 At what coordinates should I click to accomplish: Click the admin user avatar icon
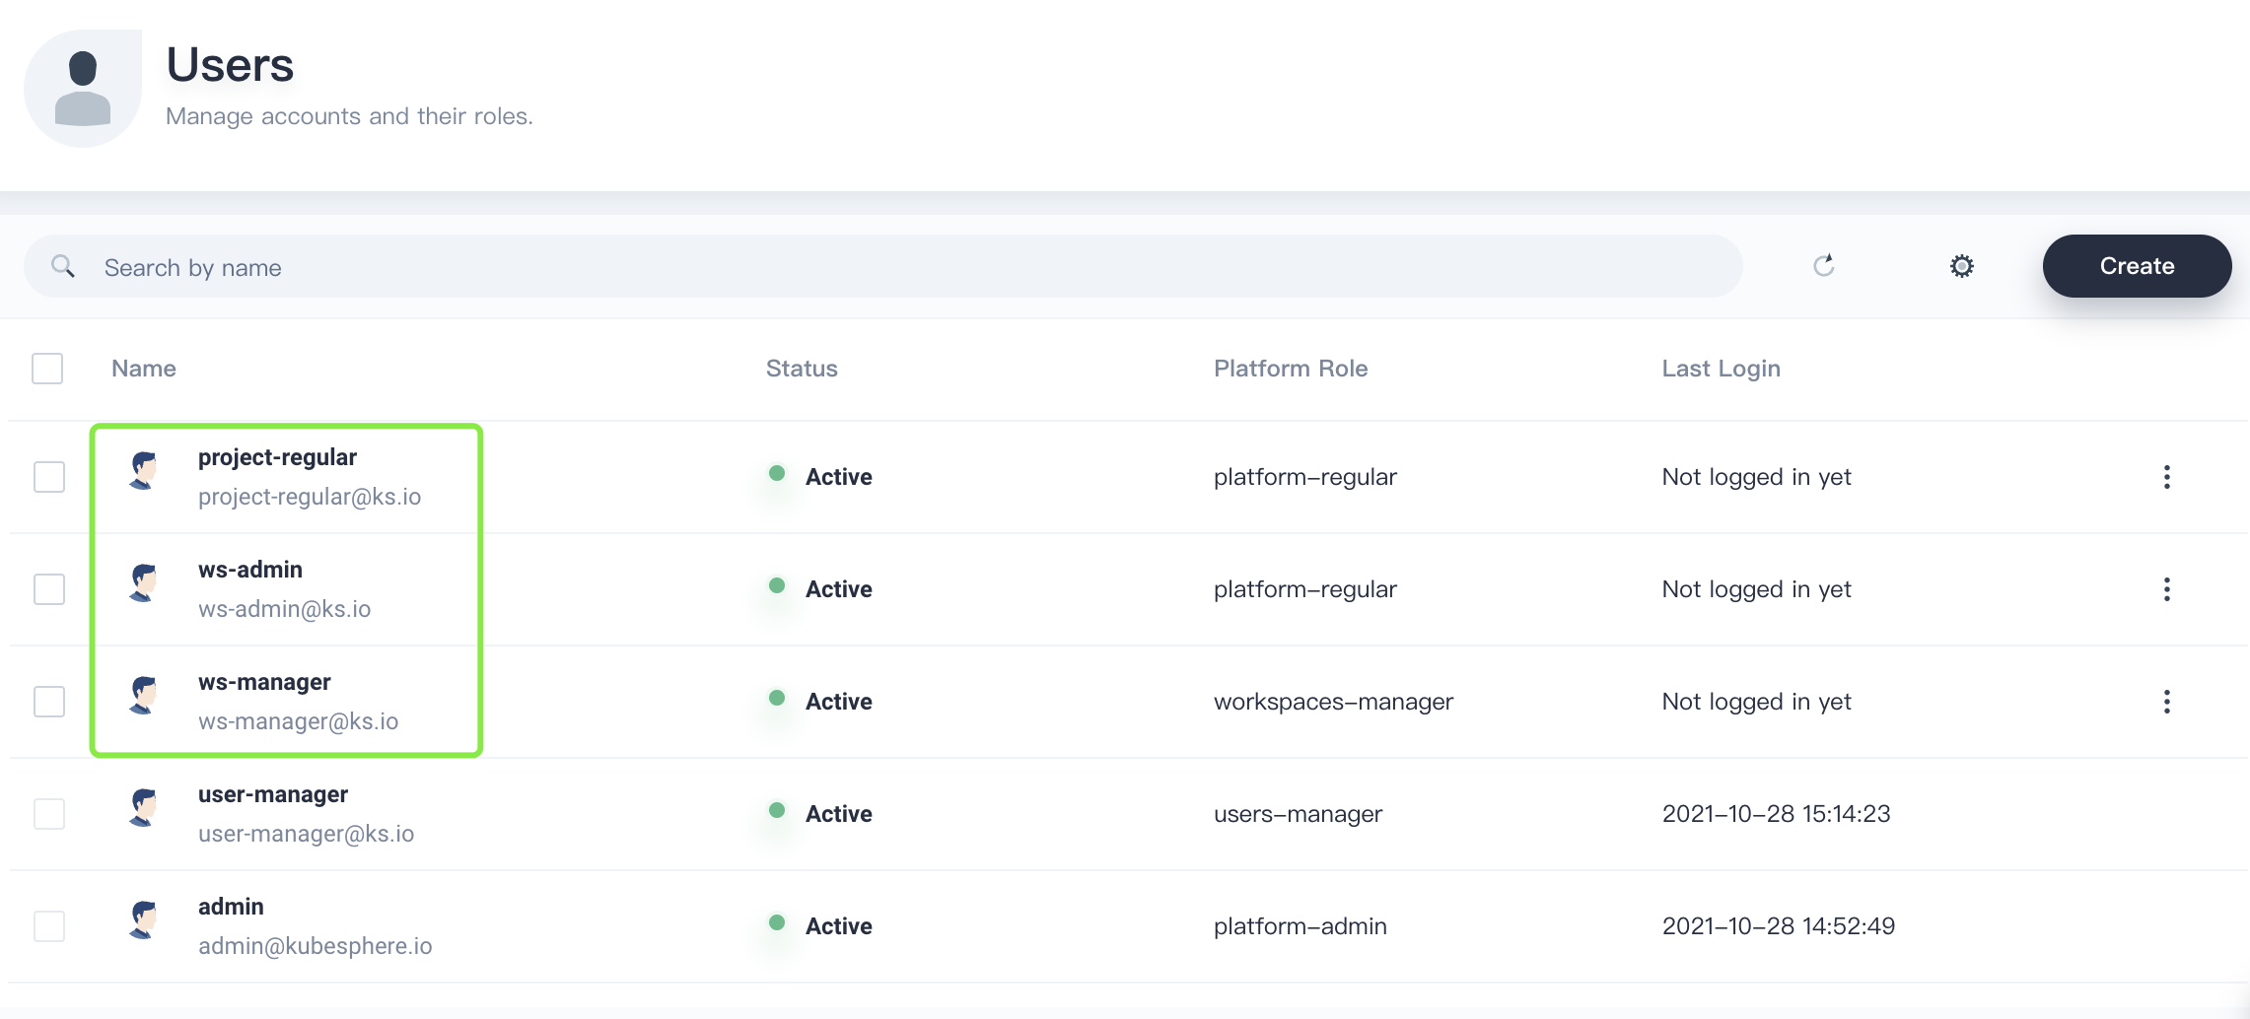point(144,920)
